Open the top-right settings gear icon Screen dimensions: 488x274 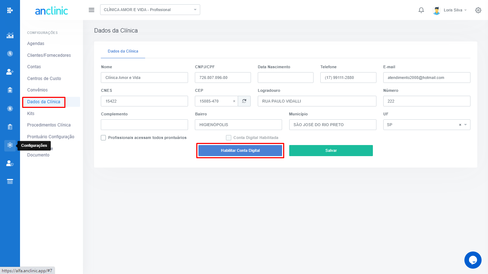(478, 10)
